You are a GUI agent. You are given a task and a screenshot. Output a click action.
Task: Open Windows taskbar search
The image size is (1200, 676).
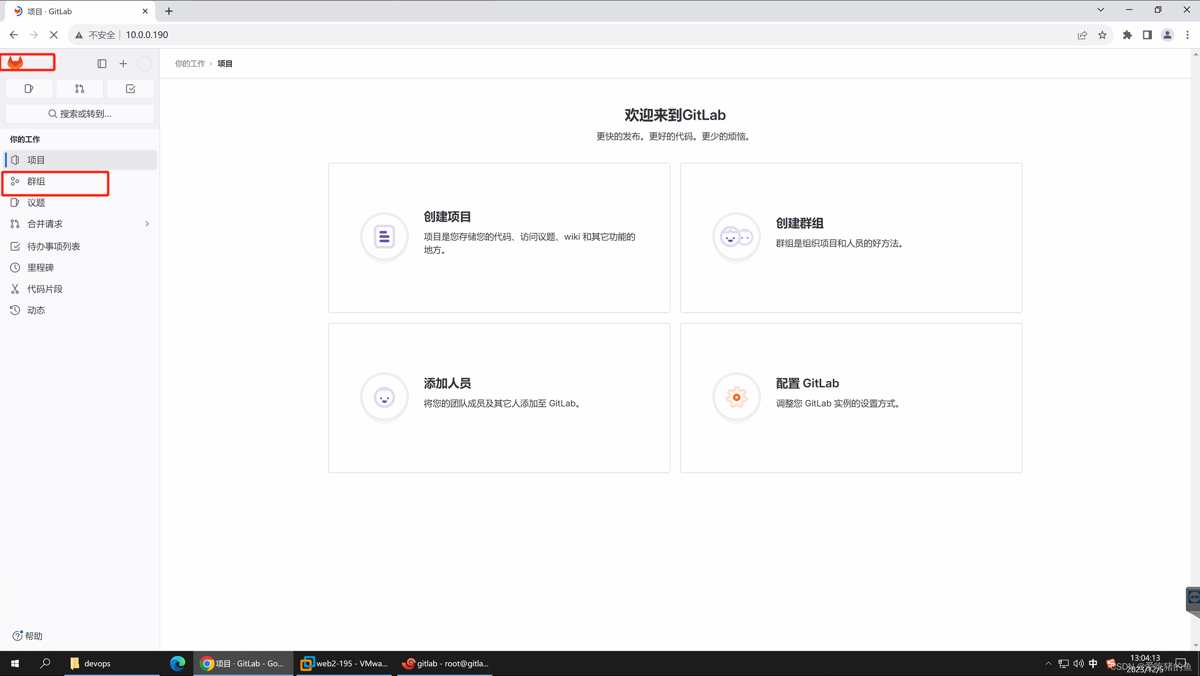tap(45, 664)
